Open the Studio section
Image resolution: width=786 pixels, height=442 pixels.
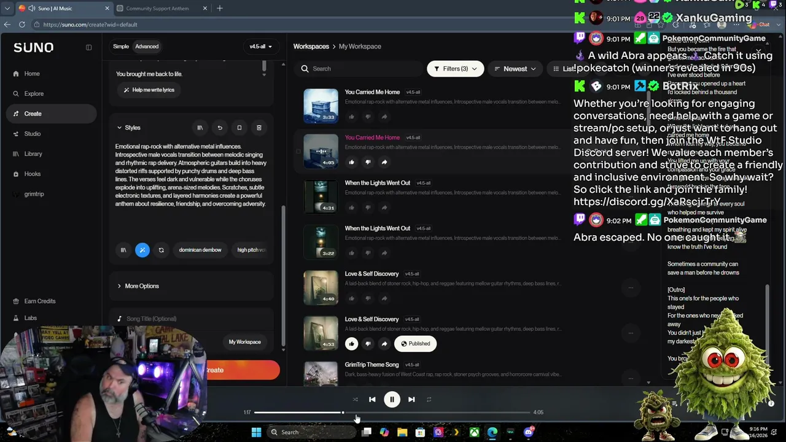pos(33,134)
